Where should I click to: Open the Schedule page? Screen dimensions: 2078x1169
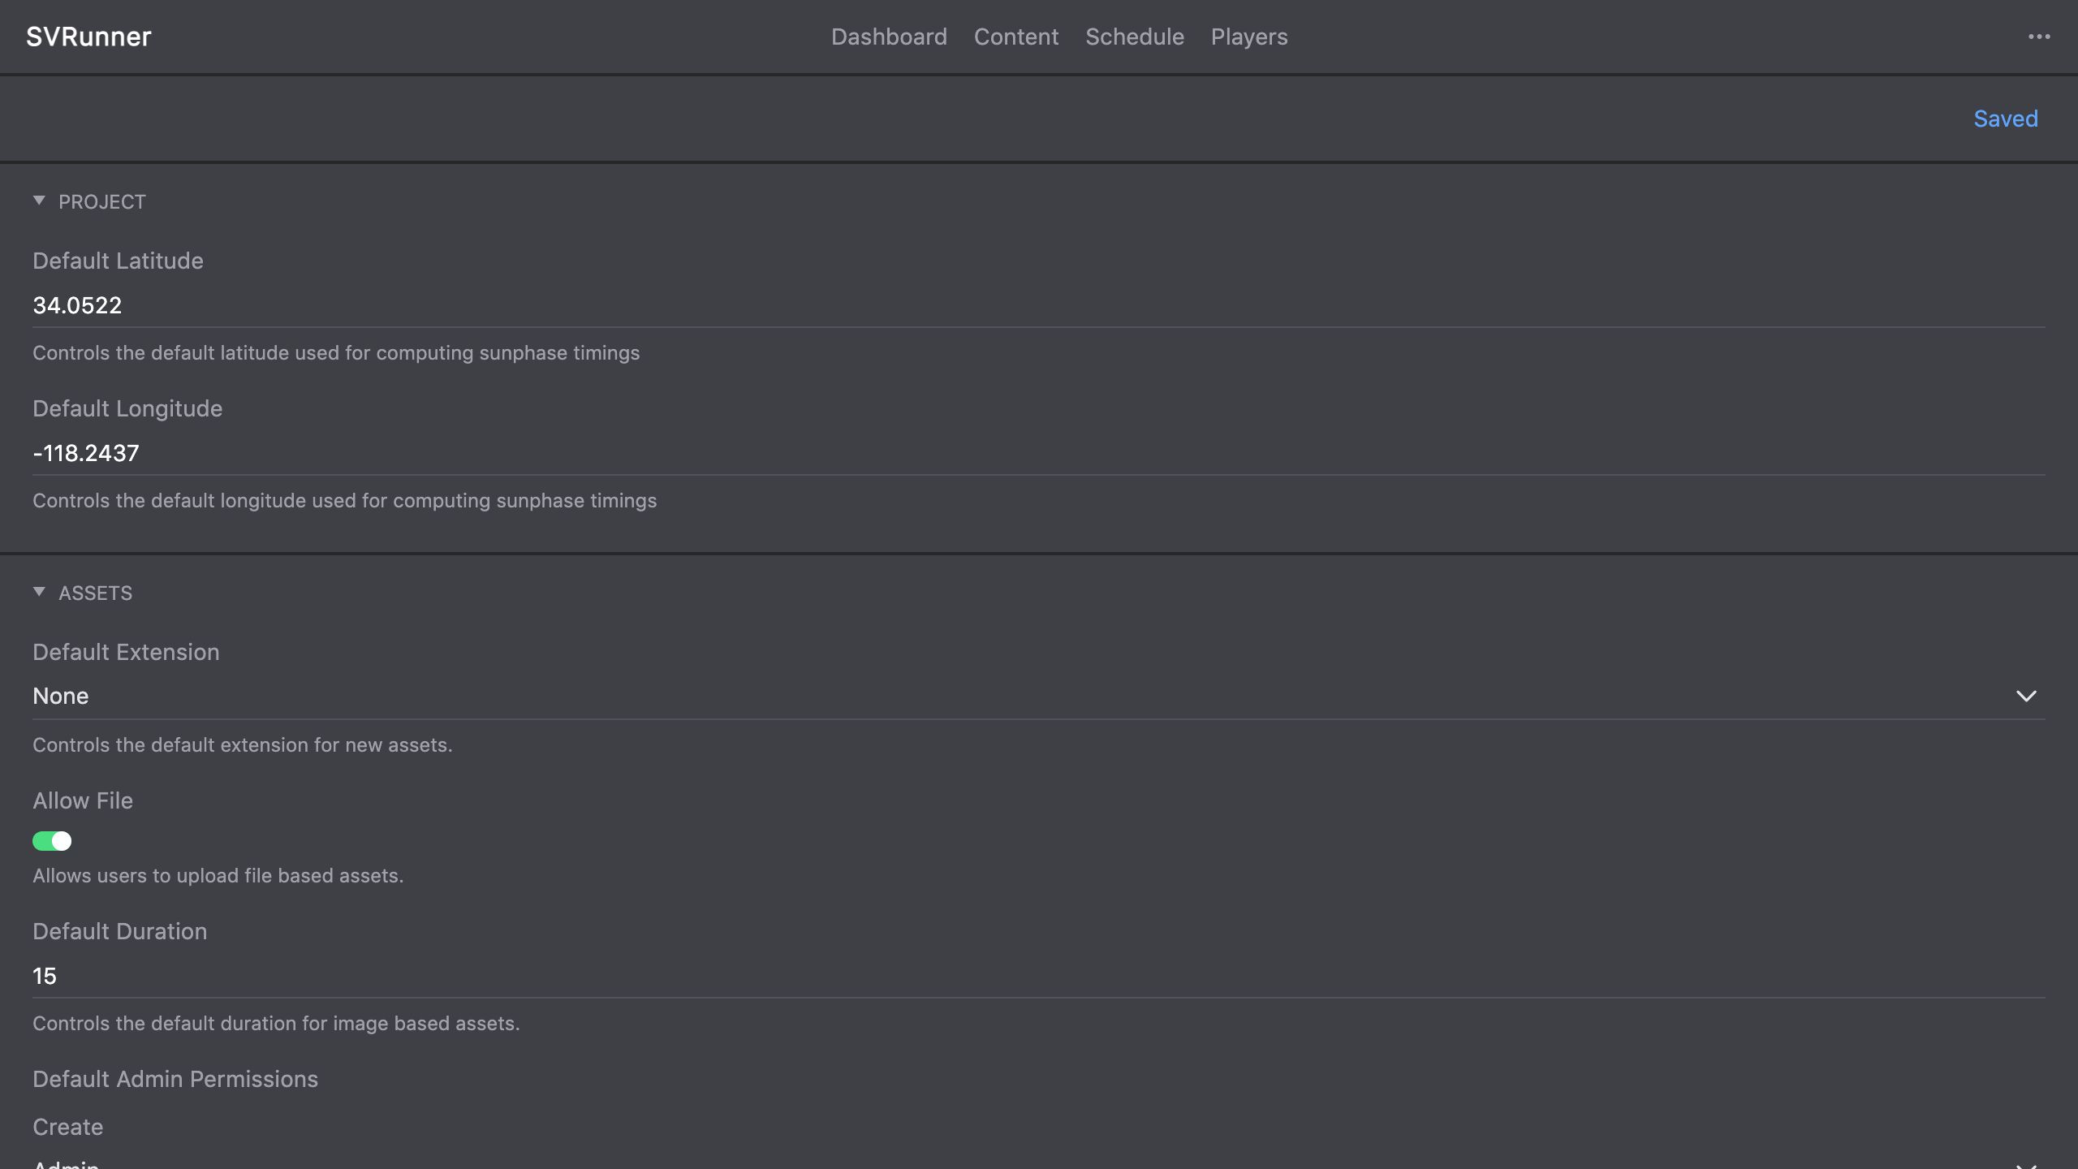point(1134,37)
